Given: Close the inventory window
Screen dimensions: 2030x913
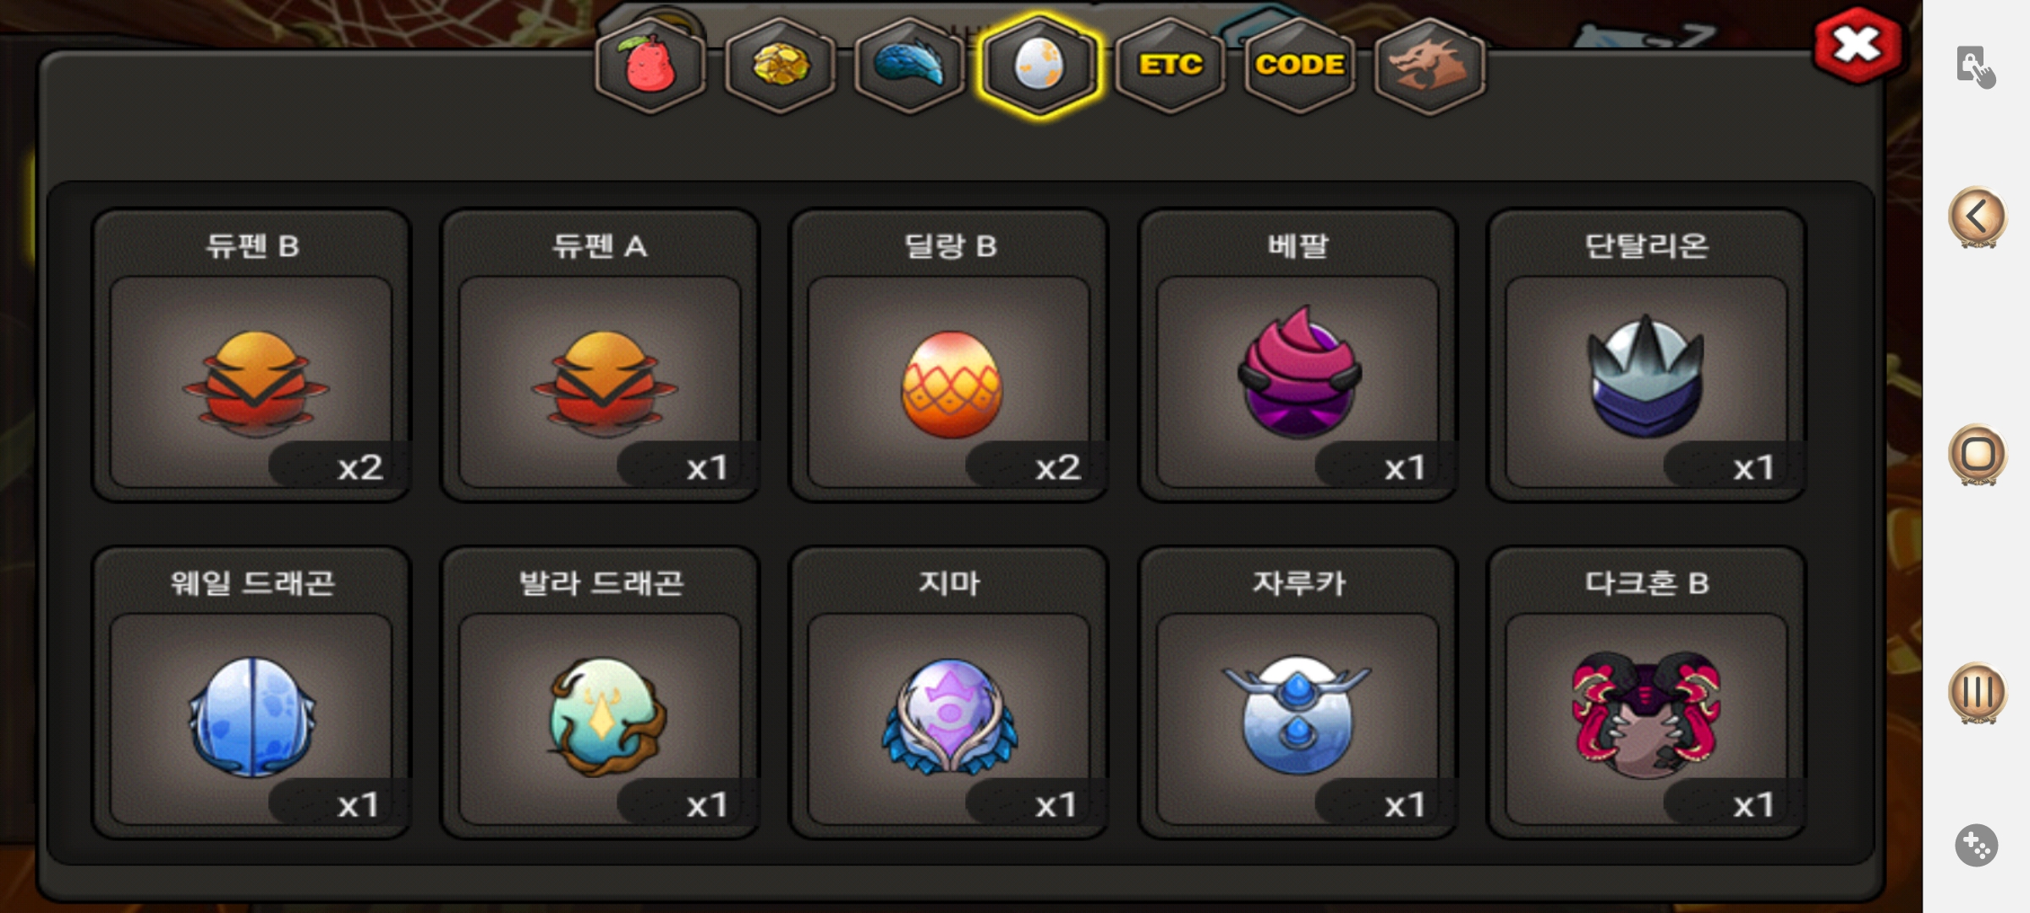Looking at the screenshot, I should pyautogui.click(x=1857, y=46).
